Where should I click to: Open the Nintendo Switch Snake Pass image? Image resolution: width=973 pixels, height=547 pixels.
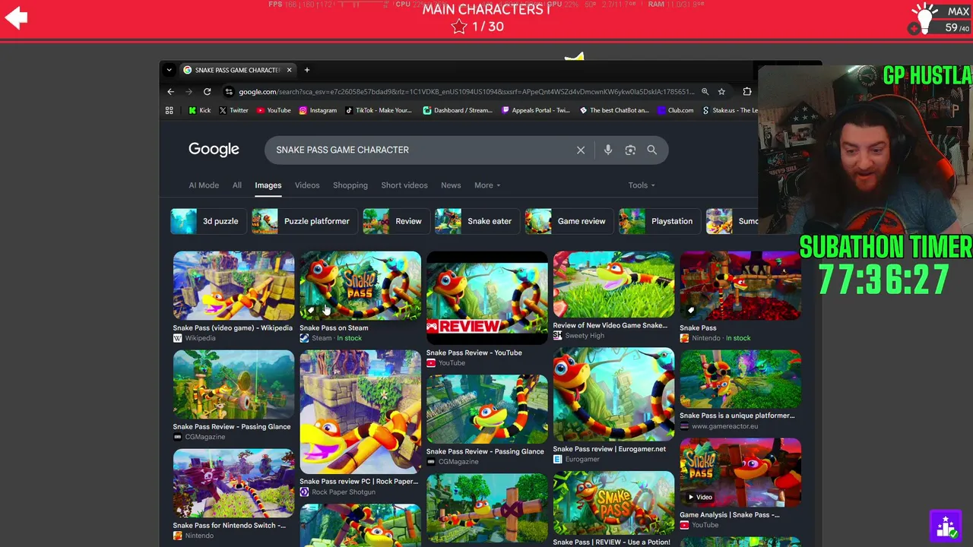pos(233,483)
